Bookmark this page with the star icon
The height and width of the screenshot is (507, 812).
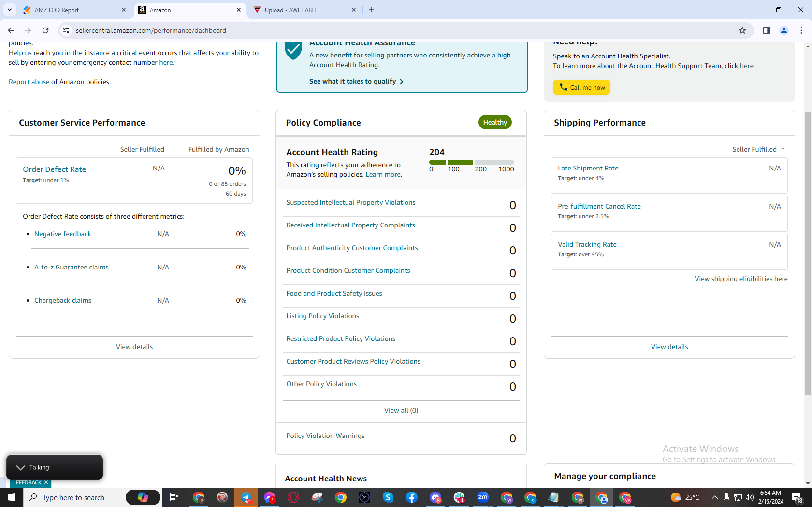click(x=742, y=30)
